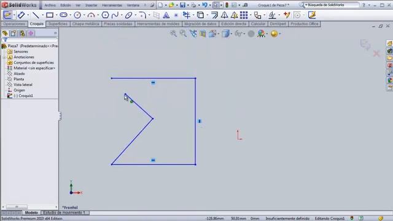Image resolution: width=393 pixels, height=221 pixels.
Task: Select the Trim Entities tool
Action: click(x=186, y=15)
